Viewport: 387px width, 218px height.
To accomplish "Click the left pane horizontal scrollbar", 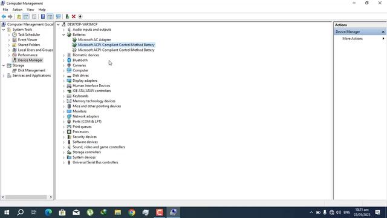I will [26, 197].
